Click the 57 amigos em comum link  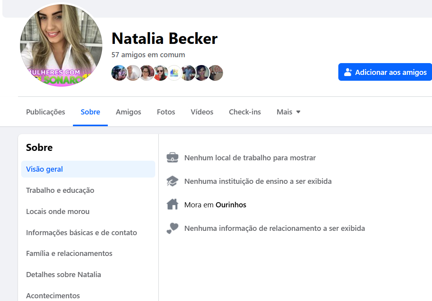[148, 55]
